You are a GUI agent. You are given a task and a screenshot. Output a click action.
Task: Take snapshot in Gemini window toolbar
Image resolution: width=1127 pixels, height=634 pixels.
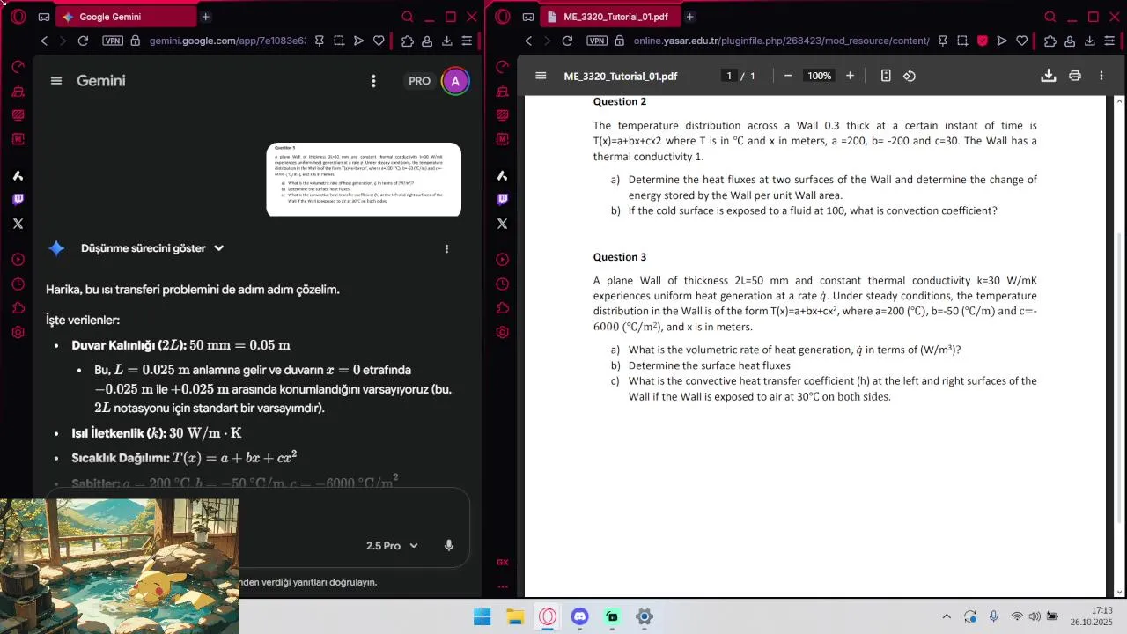coord(338,41)
